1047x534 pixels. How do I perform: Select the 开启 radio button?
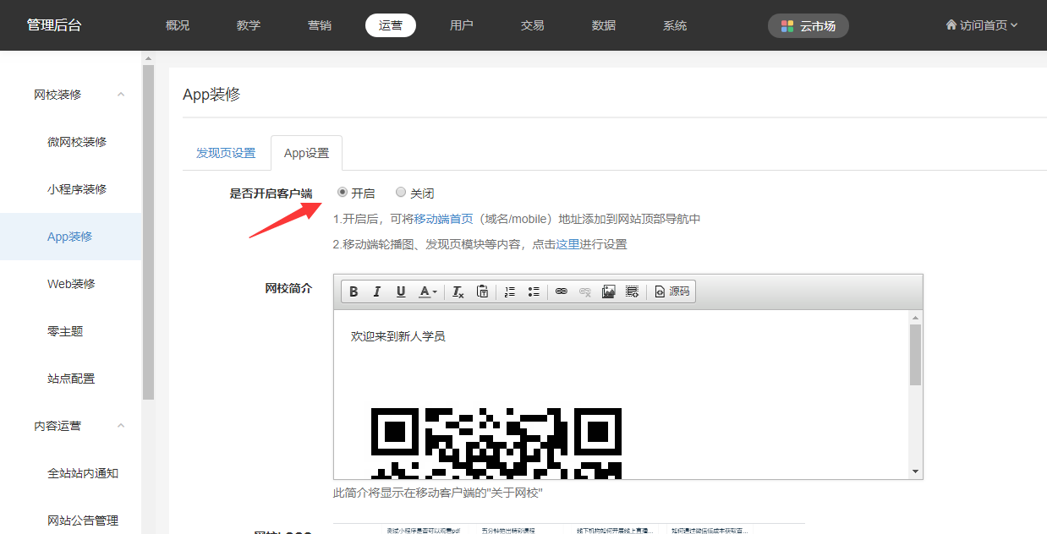[343, 193]
